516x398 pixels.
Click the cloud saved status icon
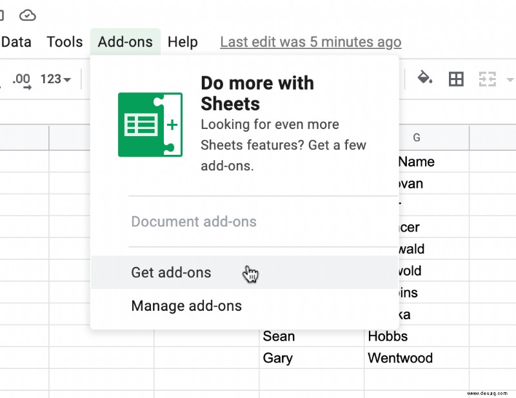point(28,15)
